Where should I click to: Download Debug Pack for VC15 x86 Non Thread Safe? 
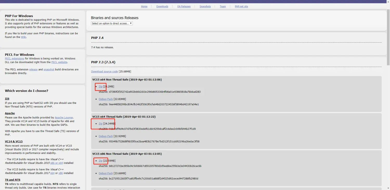106,173
